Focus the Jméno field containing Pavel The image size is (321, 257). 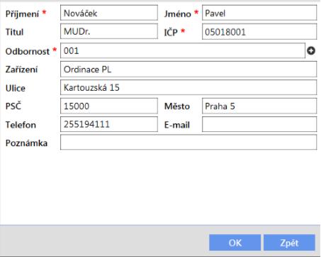[x=259, y=13]
